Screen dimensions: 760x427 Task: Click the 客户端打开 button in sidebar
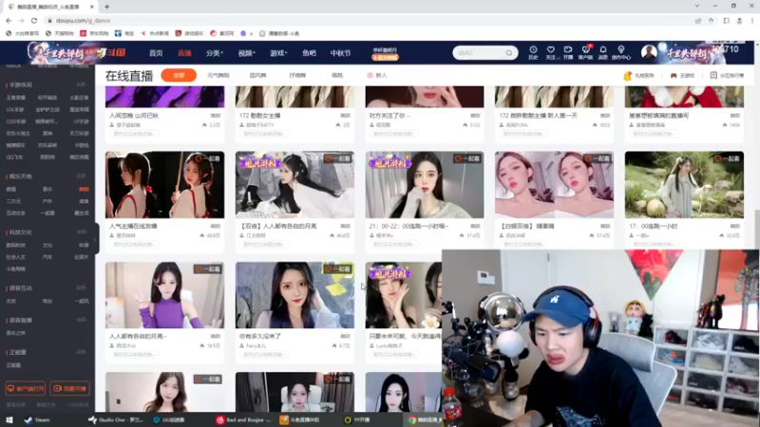(x=26, y=388)
